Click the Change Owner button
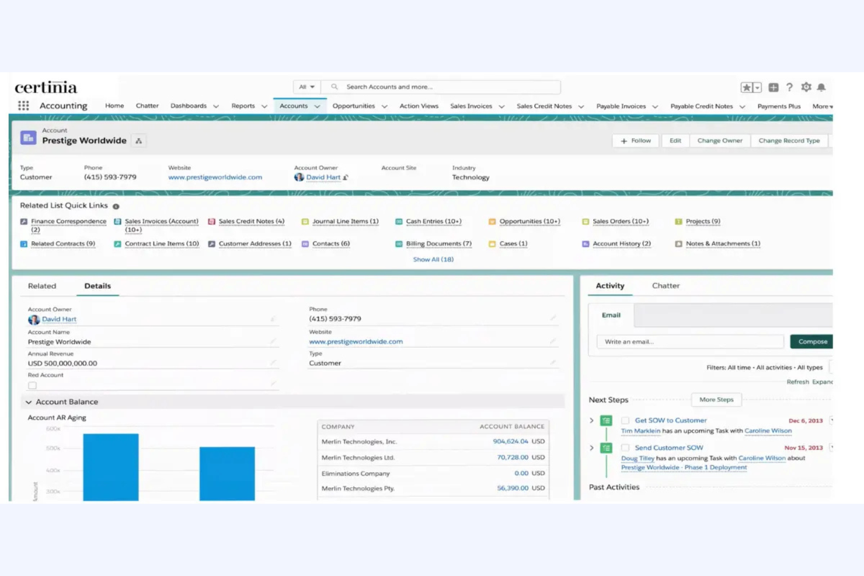864x576 pixels. point(720,141)
